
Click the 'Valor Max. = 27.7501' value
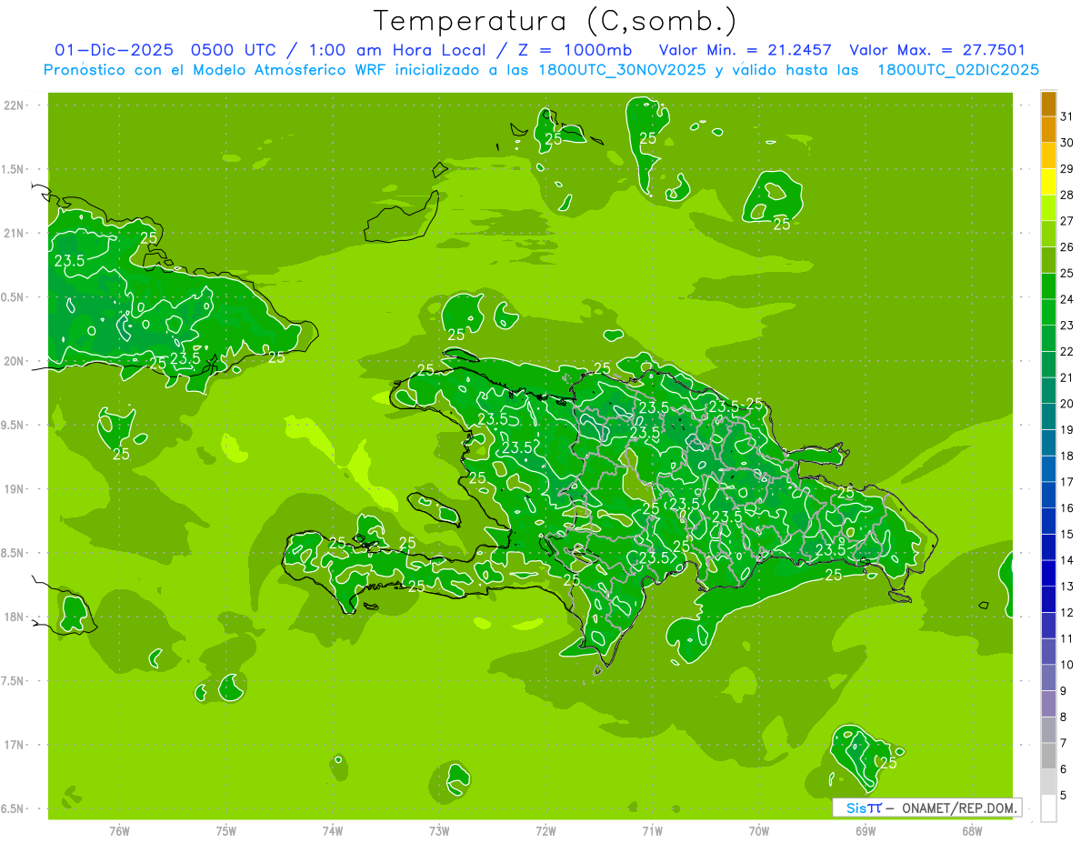936,50
